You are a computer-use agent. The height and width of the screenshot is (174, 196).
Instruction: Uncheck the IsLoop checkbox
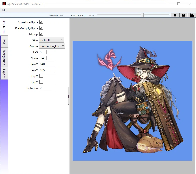41,34
